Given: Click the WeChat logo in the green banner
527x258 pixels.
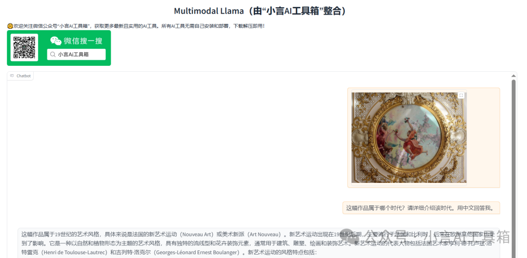Looking at the screenshot, I should click(56, 40).
